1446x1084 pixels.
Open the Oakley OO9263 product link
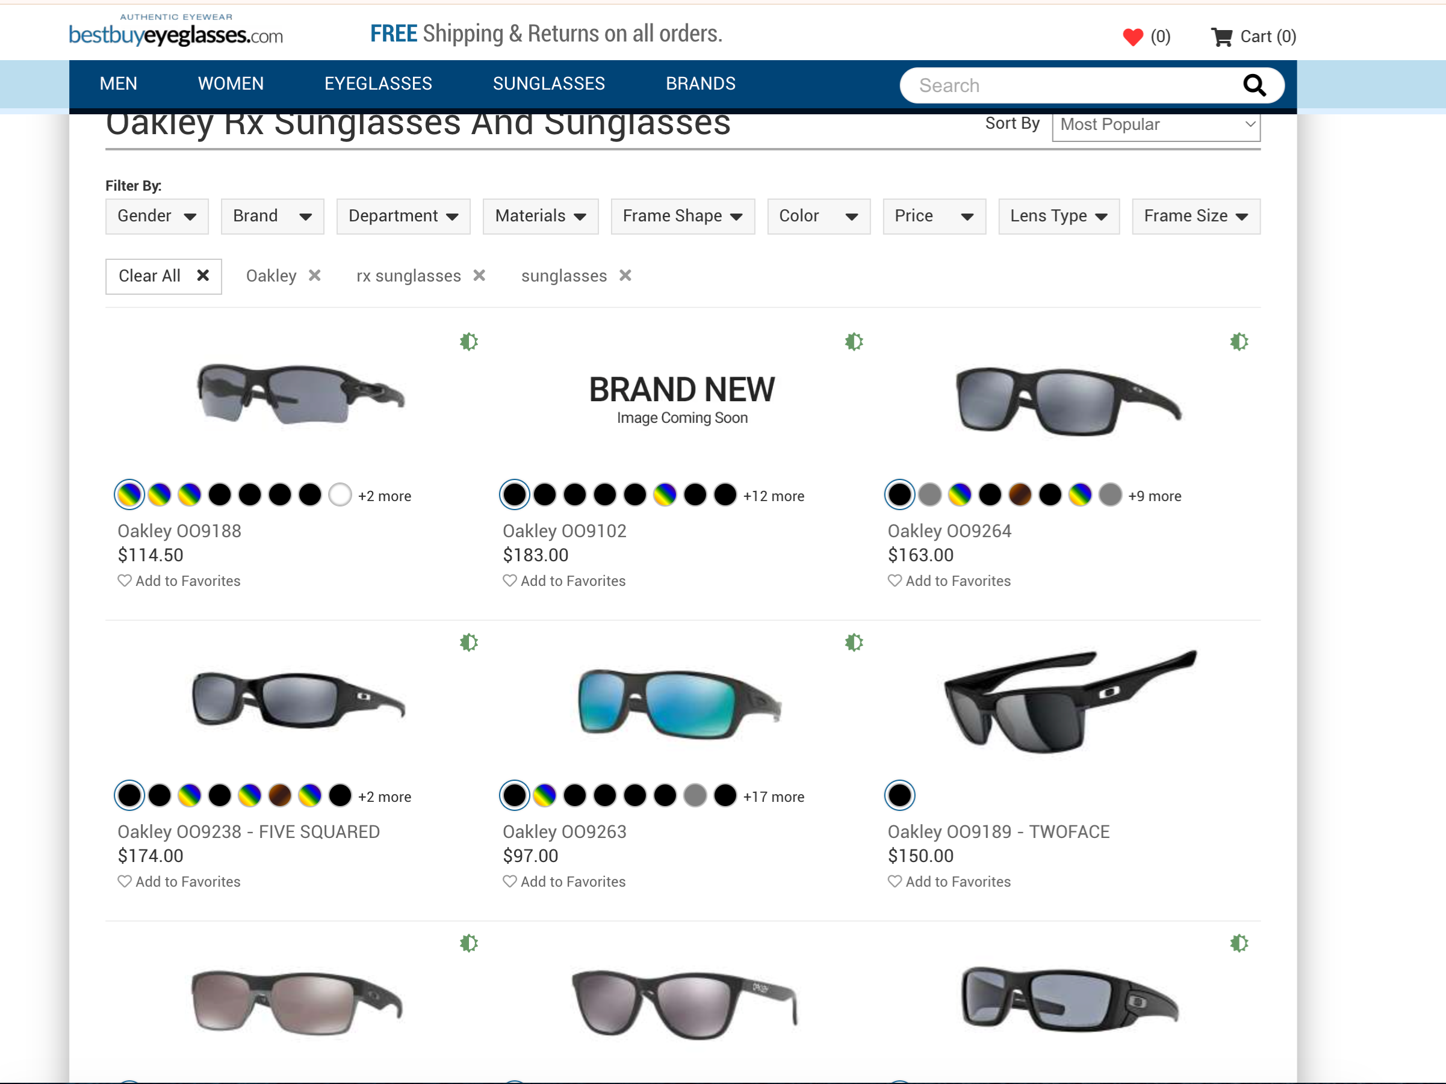[564, 832]
